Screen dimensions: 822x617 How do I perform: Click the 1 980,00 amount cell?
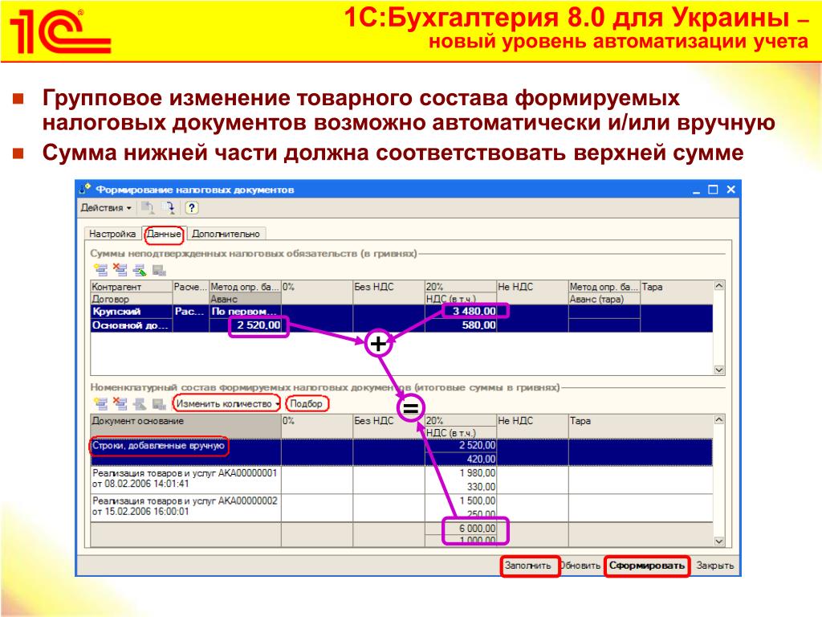[460, 472]
